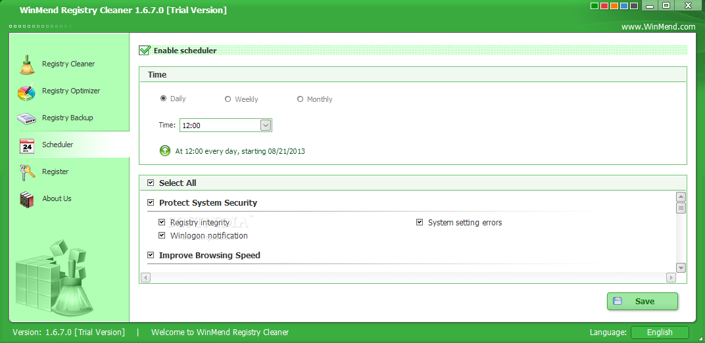Go to Registry Backup
Screen dimensions: 705x343
point(69,118)
